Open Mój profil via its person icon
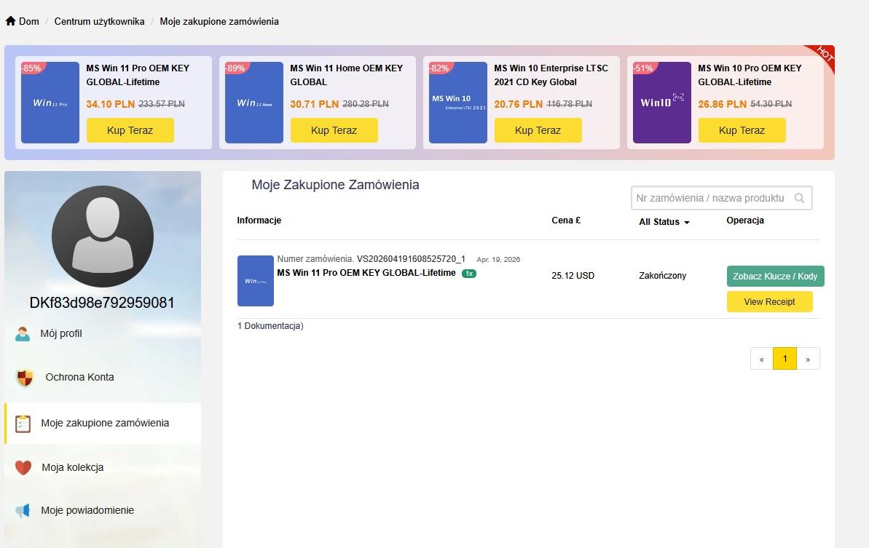The image size is (869, 548). (x=23, y=334)
